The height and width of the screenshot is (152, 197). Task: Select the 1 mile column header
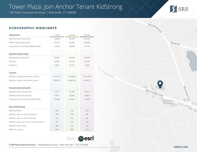57,35
